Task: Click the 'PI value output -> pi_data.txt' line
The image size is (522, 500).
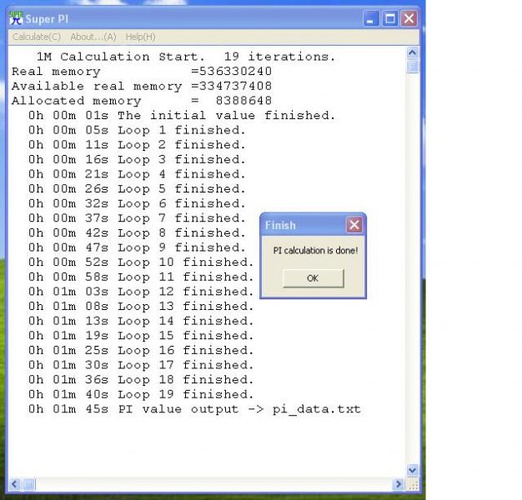Action: (194, 409)
